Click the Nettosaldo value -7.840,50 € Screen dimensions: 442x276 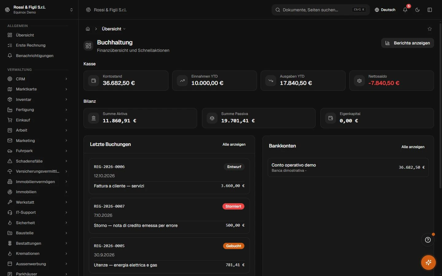point(384,83)
